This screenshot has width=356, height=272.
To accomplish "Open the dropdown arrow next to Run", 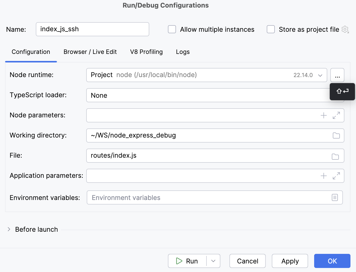I will (213, 261).
